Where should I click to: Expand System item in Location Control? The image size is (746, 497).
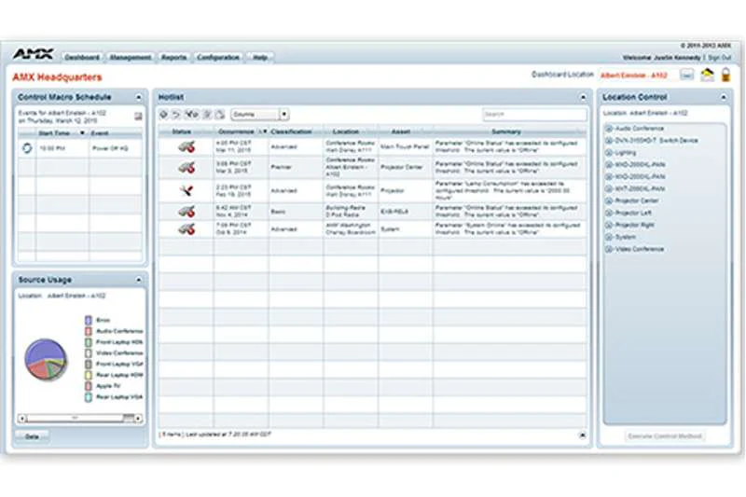pyautogui.click(x=609, y=237)
